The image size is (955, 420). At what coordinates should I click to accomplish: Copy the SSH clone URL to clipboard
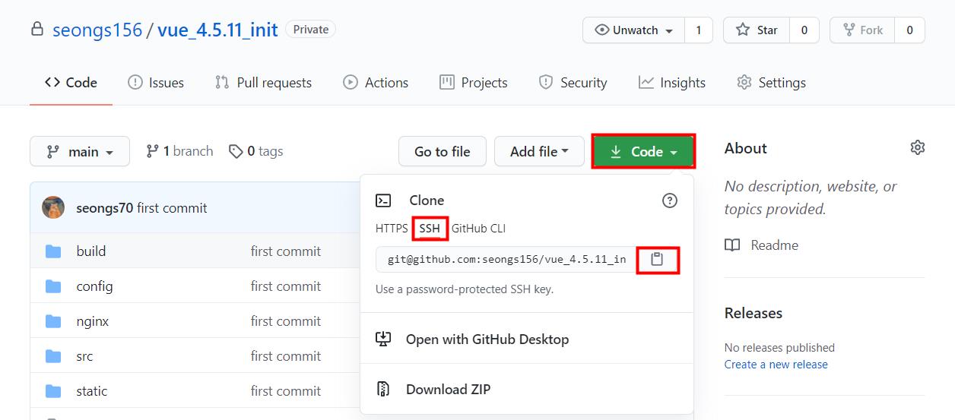657,260
